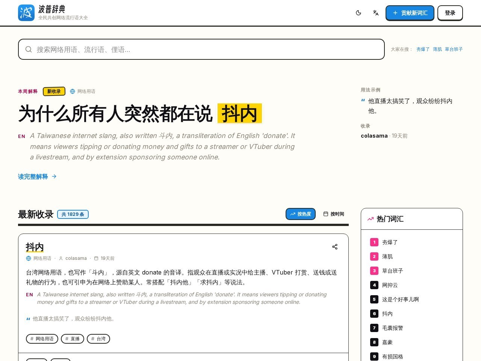481x361 pixels.
Task: Click the magnifier icon in search box
Action: pos(29,49)
